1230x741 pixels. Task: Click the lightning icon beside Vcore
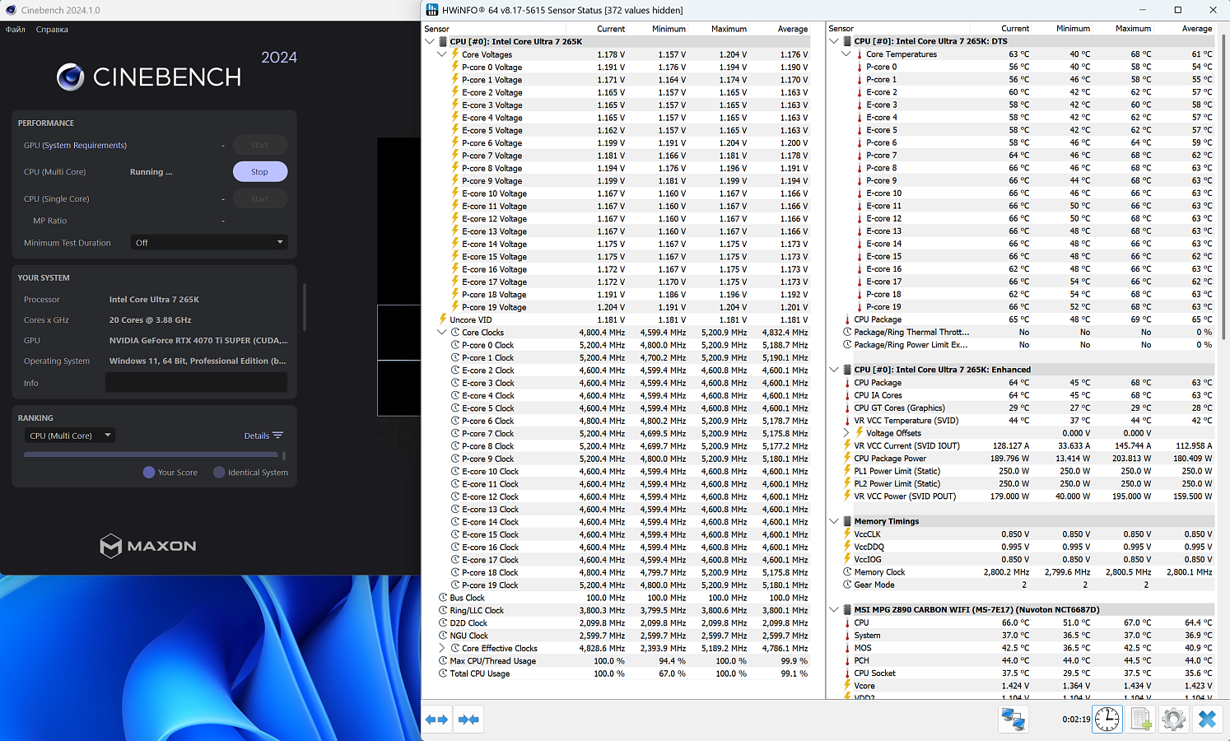point(847,686)
